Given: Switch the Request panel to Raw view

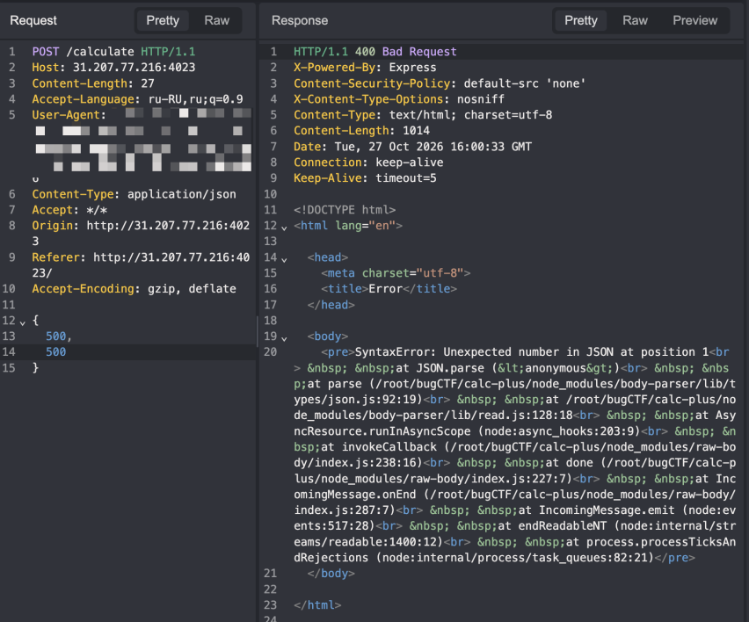Looking at the screenshot, I should (x=217, y=20).
